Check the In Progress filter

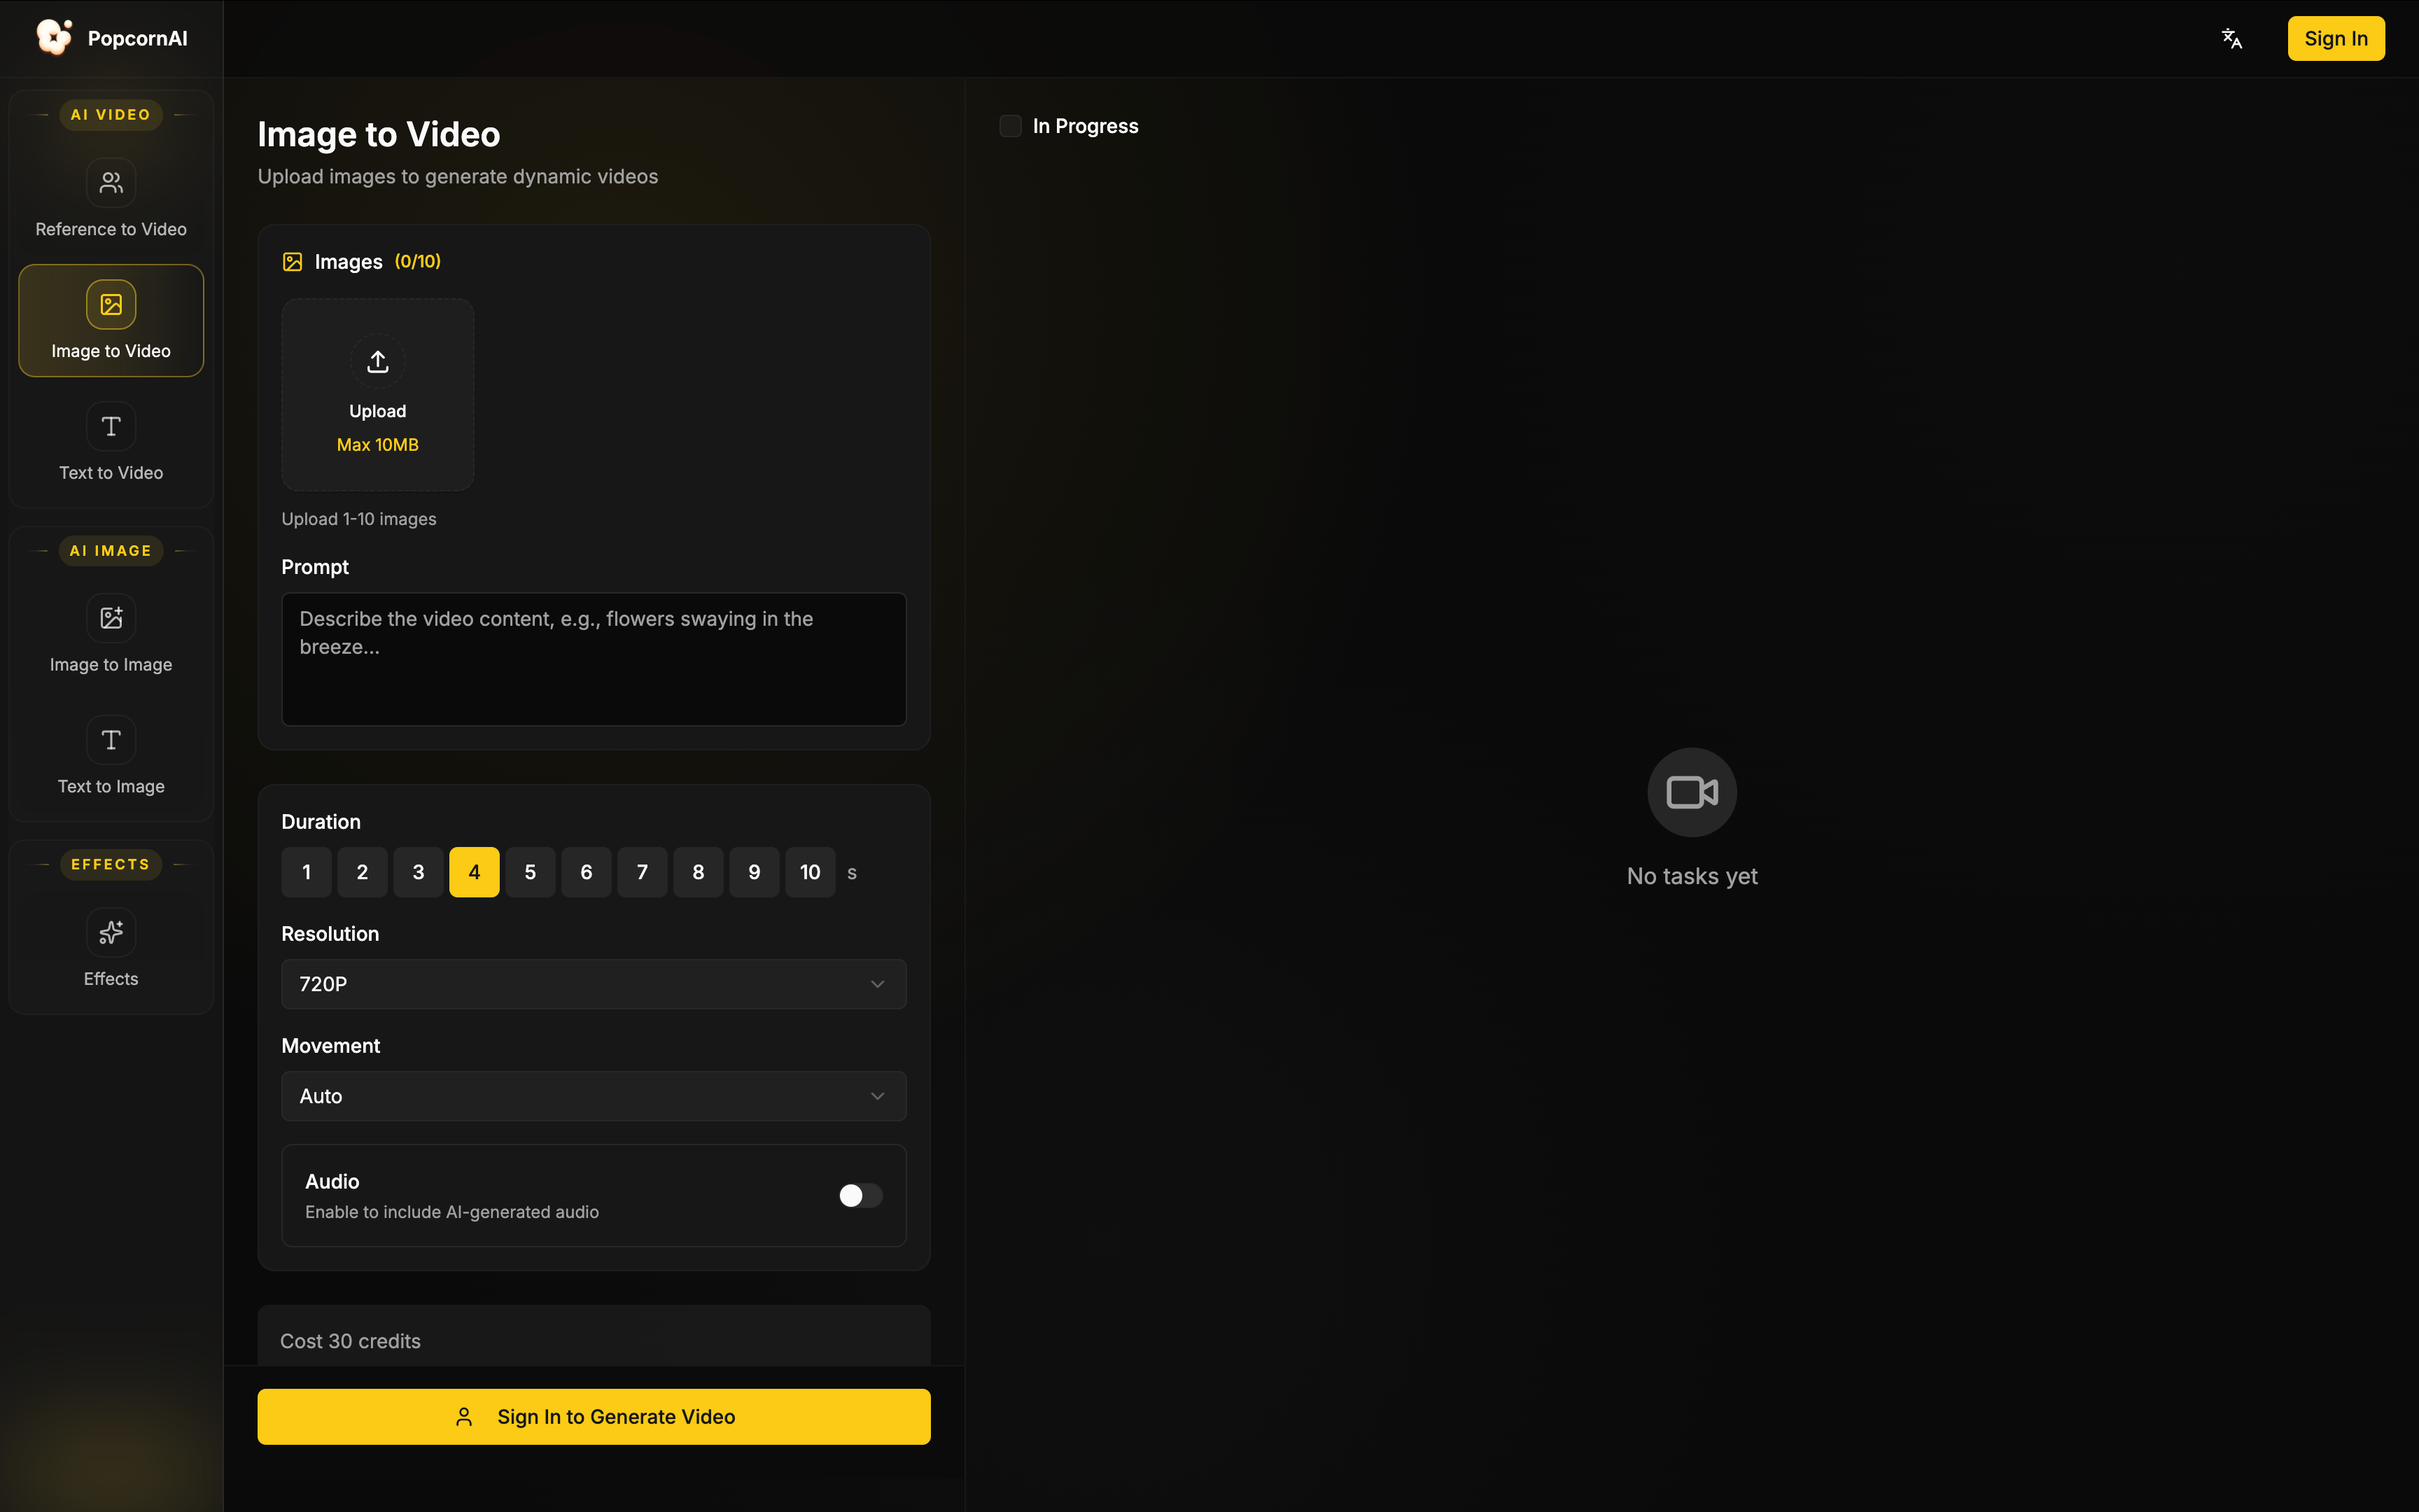pos(1009,126)
